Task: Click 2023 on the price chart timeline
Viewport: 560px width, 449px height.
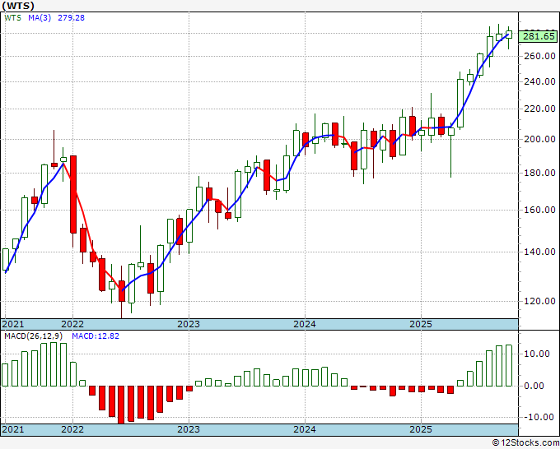Action: click(189, 324)
